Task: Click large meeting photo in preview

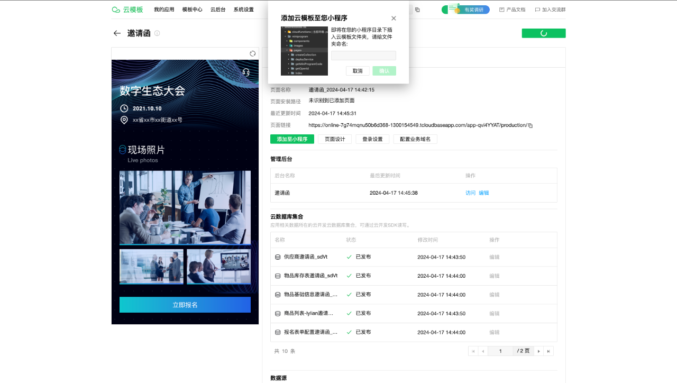Action: (185, 207)
